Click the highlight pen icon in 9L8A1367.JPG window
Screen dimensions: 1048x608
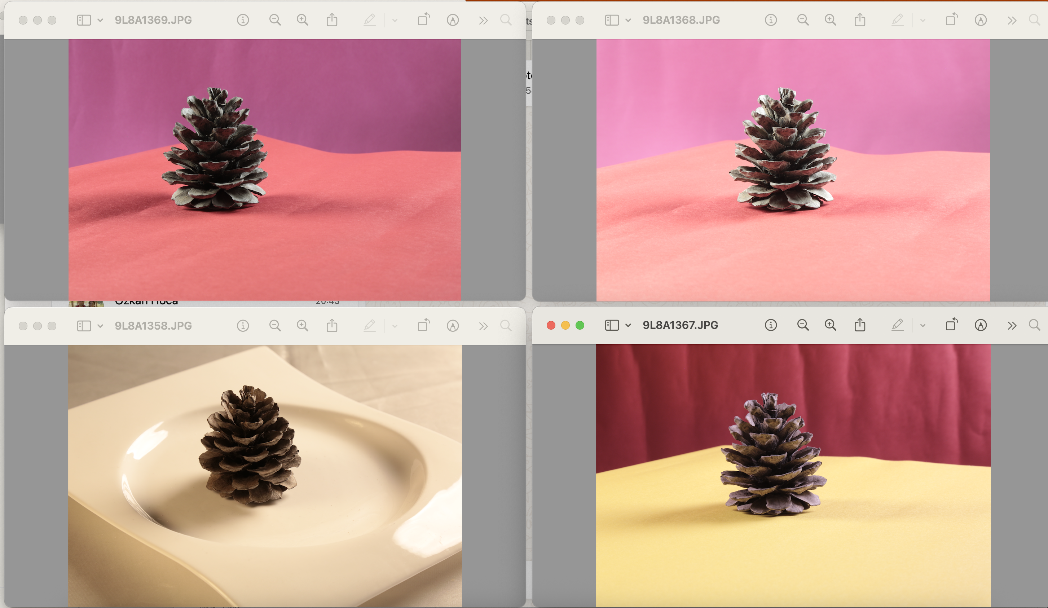tap(898, 325)
